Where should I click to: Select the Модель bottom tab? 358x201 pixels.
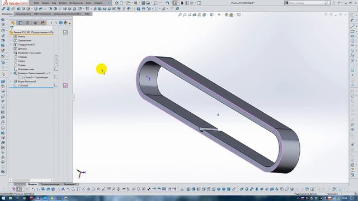coord(32,184)
